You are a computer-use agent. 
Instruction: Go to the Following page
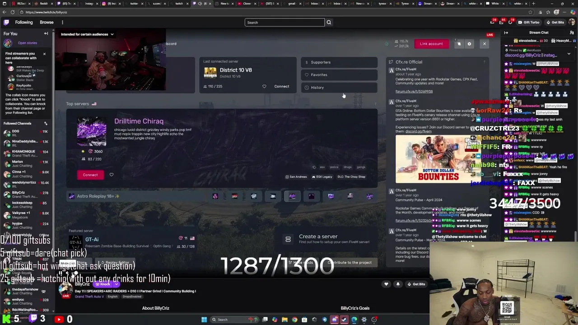[x=24, y=22]
